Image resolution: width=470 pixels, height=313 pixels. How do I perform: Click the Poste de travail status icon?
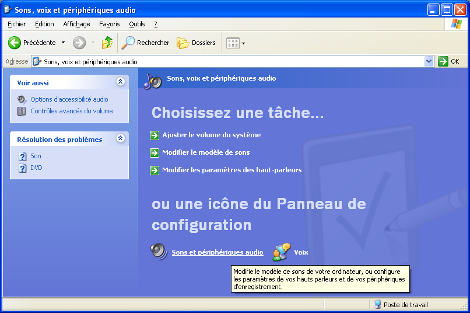(378, 305)
